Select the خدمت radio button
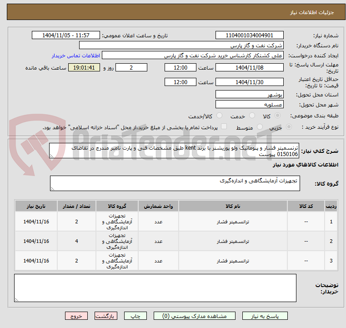The image size is (346, 328). 252,116
